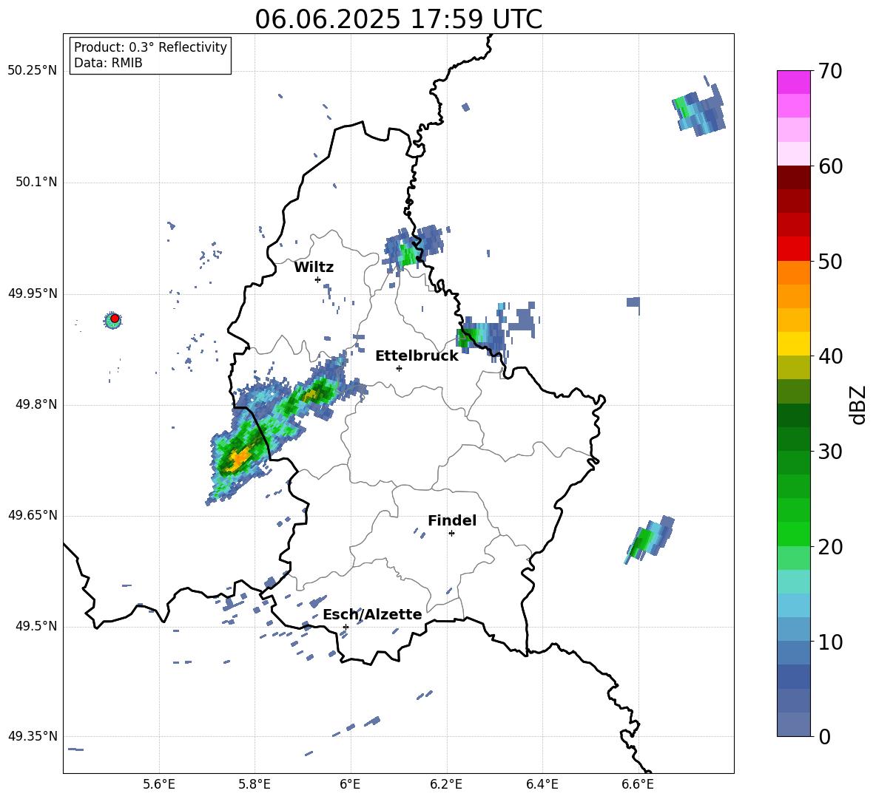
Task: Click the 49.8°N latitude label
Action: (x=36, y=404)
